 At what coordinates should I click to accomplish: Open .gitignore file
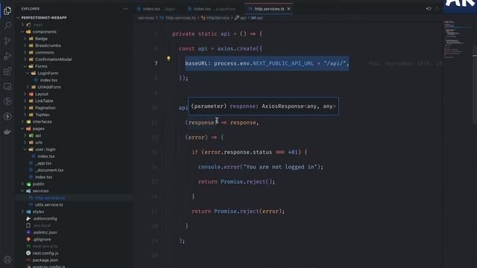tap(42, 240)
